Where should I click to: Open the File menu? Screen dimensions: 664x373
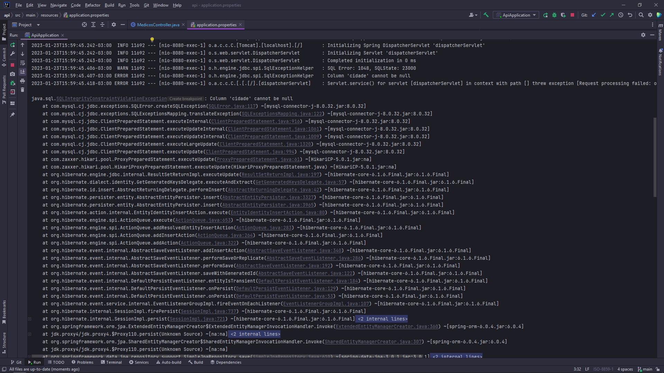19,5
